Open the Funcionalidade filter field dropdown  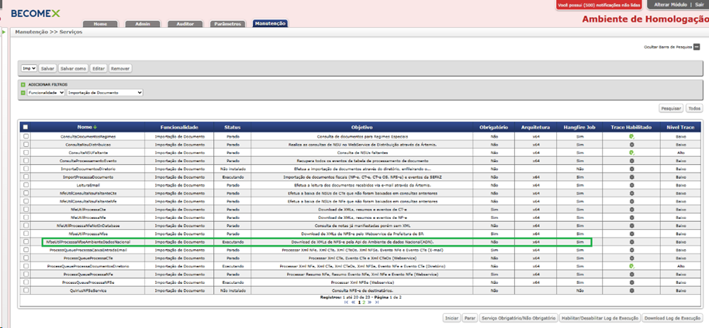pos(46,93)
